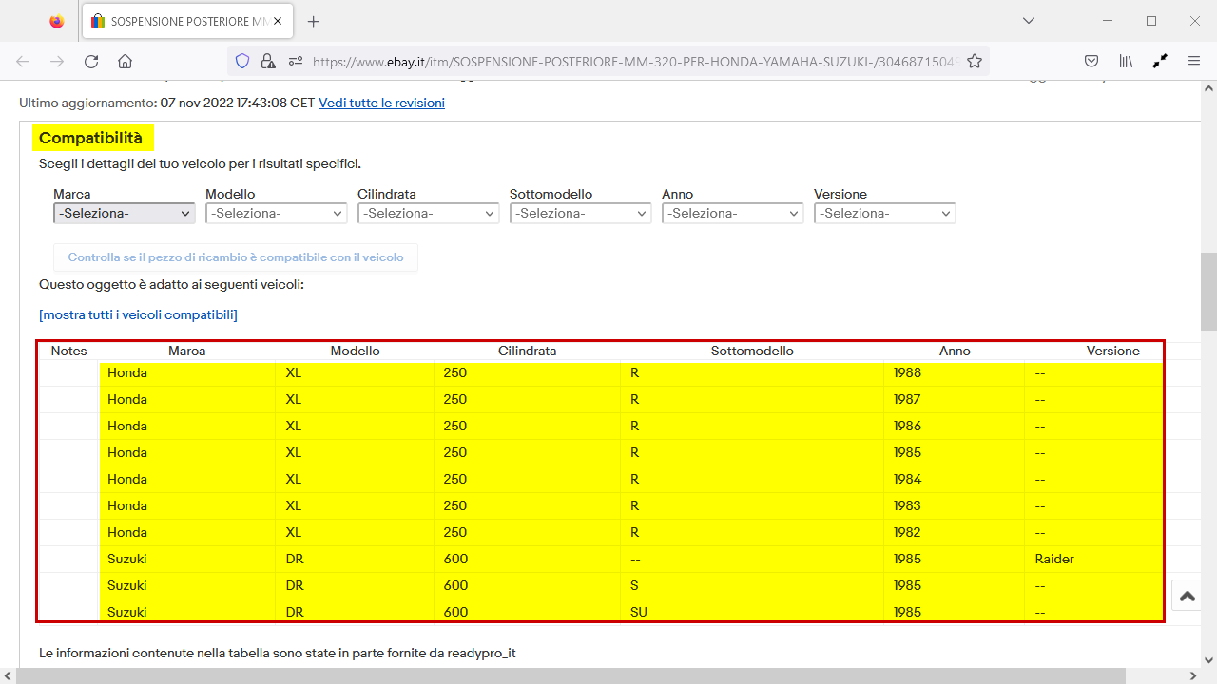Click the extension pin icon in toolbar

pos(1159,61)
